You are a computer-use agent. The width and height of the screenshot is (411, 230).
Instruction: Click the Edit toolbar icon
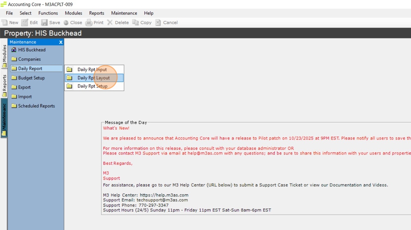[25, 23]
